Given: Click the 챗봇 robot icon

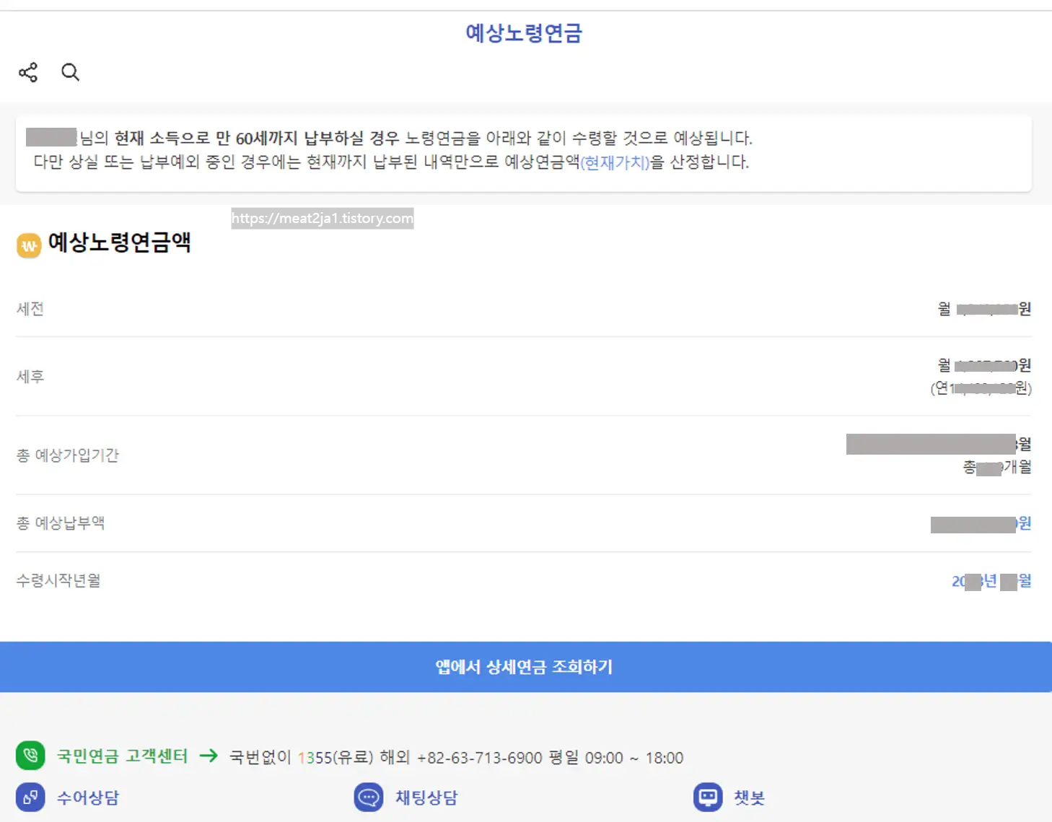Looking at the screenshot, I should [x=708, y=797].
